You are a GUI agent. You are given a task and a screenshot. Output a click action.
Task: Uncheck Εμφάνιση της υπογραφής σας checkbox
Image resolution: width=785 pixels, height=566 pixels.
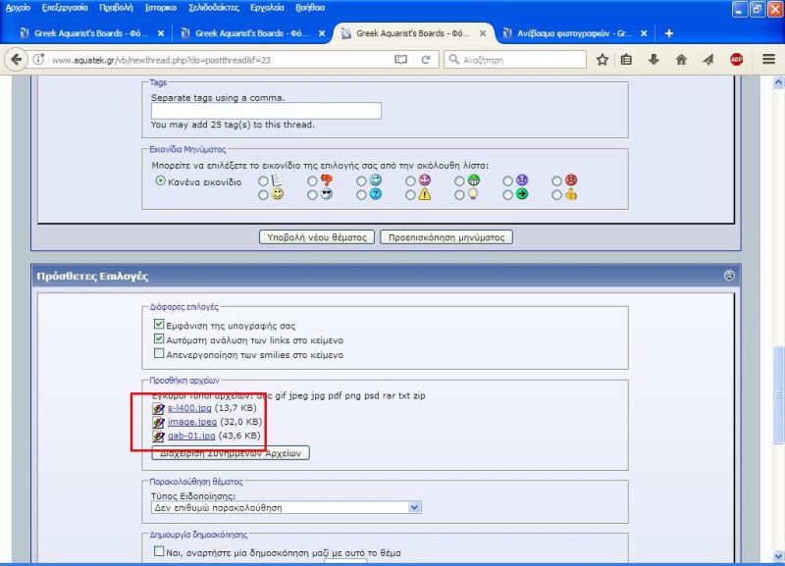(x=160, y=325)
